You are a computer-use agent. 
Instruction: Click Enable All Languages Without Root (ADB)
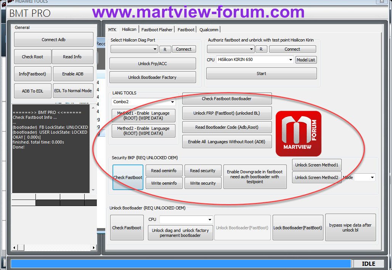[227, 142]
